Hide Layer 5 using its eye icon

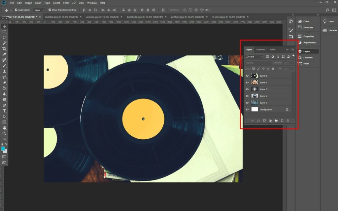click(247, 76)
